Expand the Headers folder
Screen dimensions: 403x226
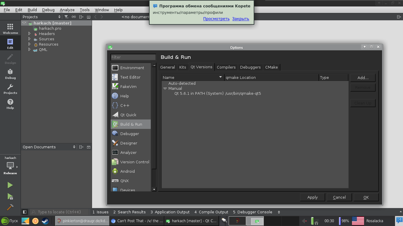click(x=30, y=34)
